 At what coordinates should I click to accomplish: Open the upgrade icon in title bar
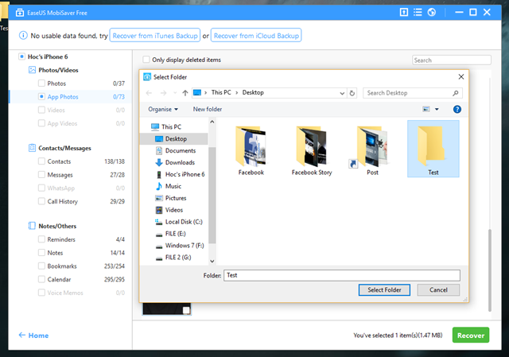403,13
